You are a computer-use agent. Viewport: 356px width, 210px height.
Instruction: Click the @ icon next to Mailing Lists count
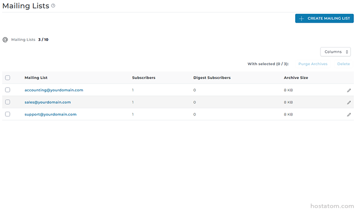pos(5,40)
